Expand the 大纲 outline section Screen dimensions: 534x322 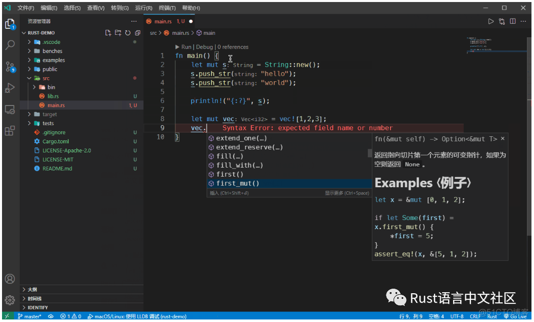point(82,289)
